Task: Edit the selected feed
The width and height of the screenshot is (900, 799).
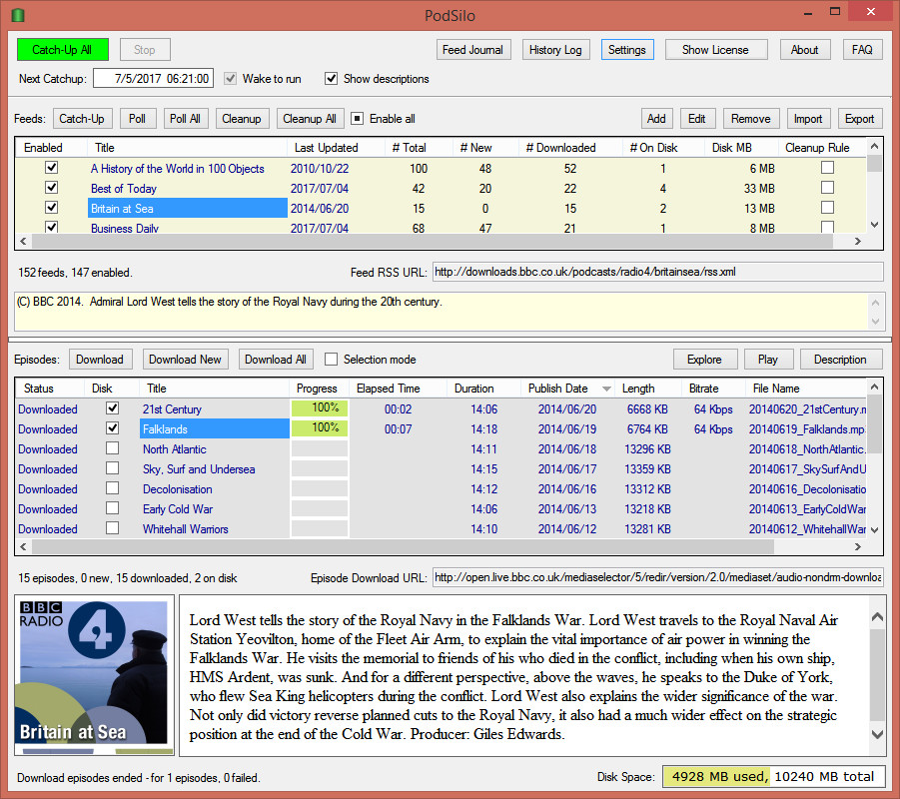Action: coord(697,119)
